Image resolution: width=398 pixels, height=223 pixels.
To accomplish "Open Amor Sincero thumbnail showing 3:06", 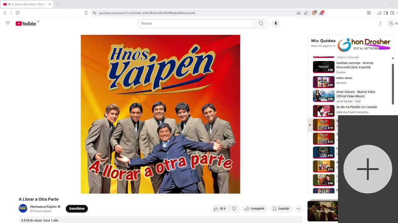I will pyautogui.click(x=324, y=96).
